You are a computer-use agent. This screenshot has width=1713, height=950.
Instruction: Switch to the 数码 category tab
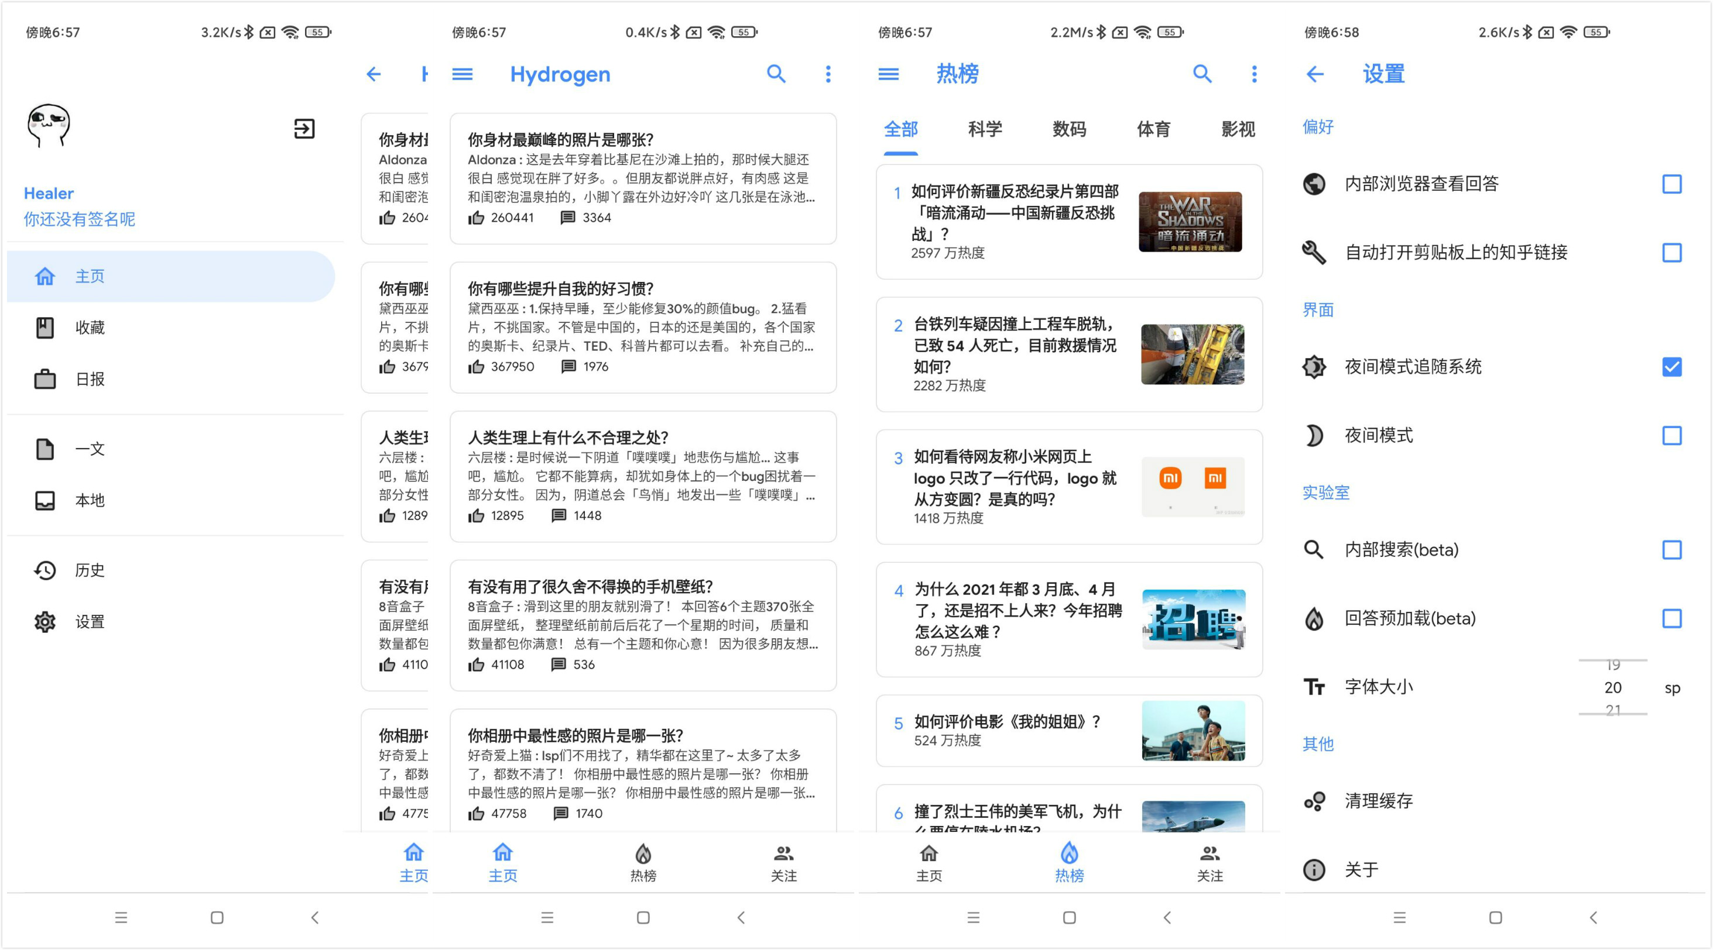(1069, 129)
